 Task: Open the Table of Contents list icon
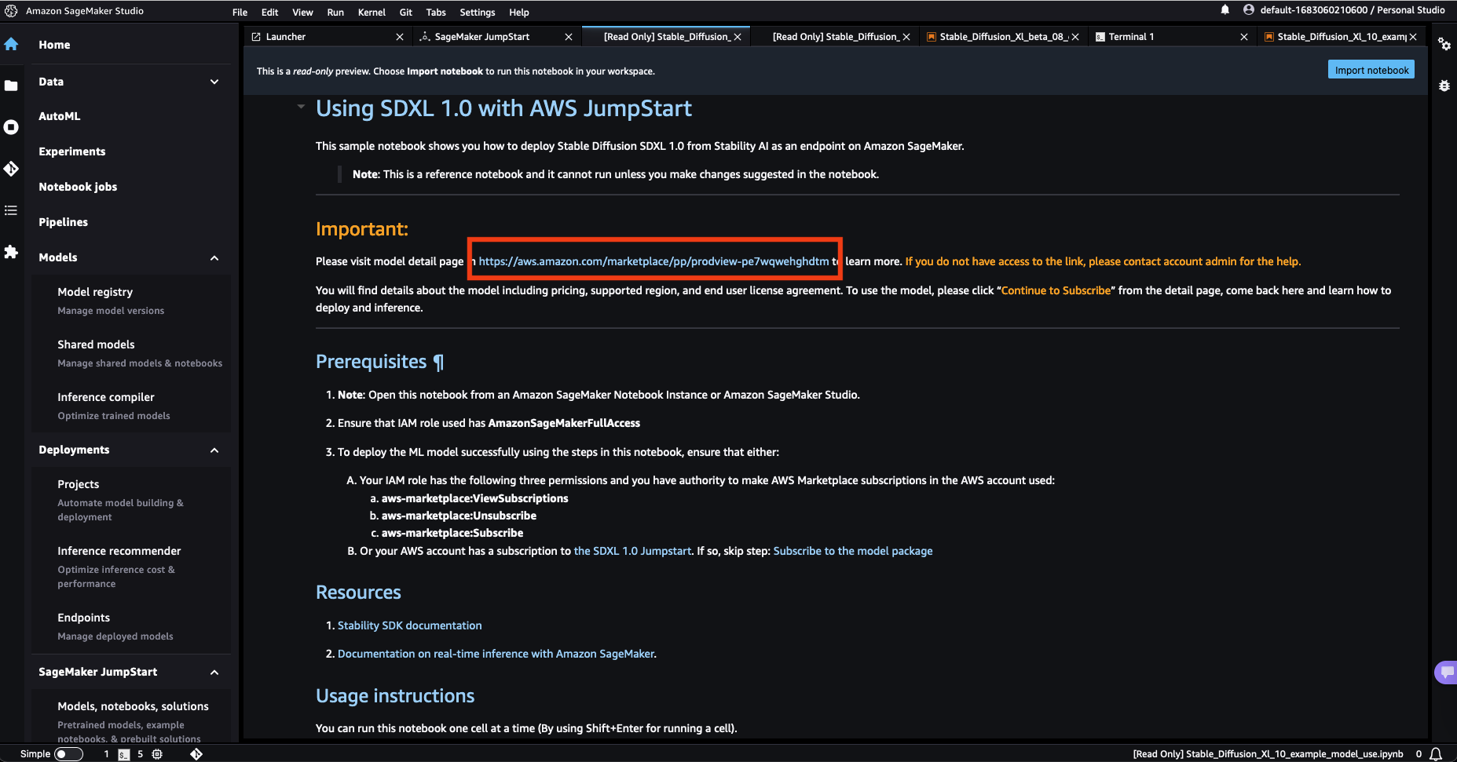pos(11,210)
